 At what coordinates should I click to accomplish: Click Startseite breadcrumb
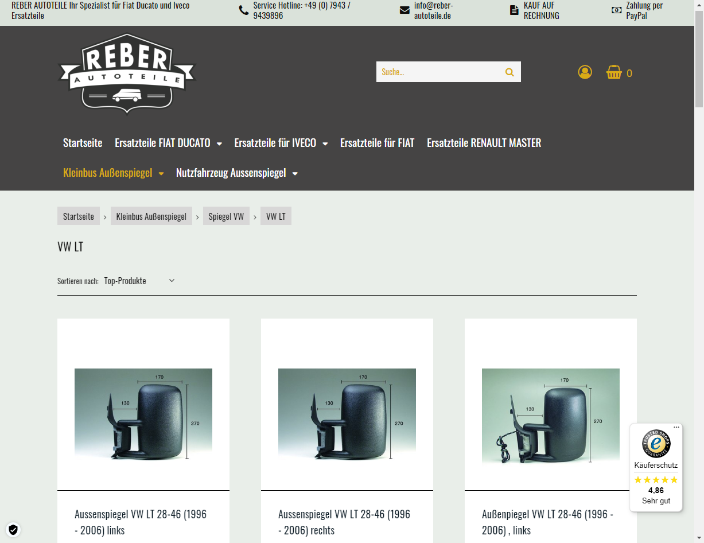point(79,216)
